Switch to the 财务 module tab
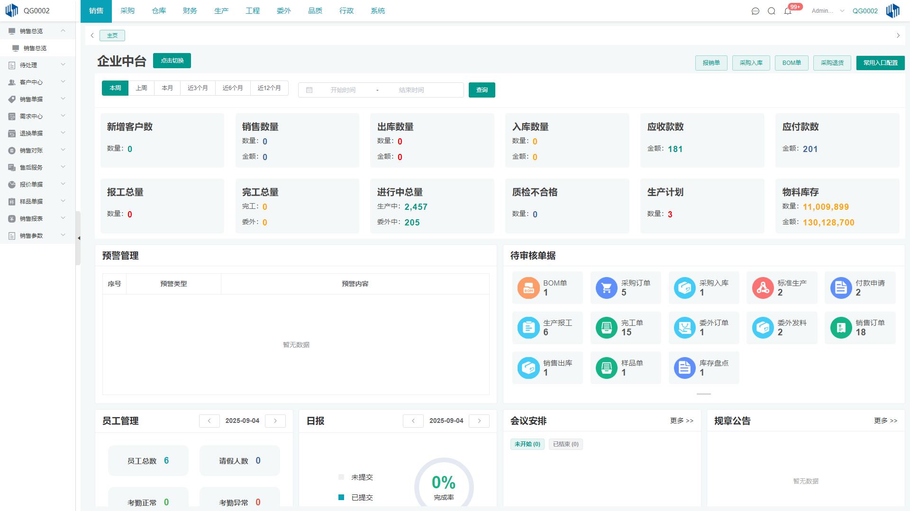Viewport: 910px width, 511px height. click(190, 11)
